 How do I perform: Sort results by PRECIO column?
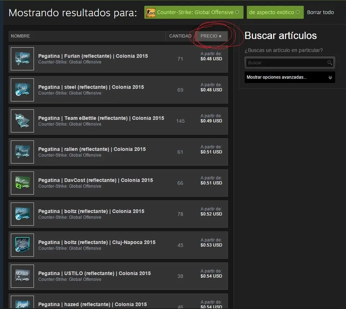211,36
